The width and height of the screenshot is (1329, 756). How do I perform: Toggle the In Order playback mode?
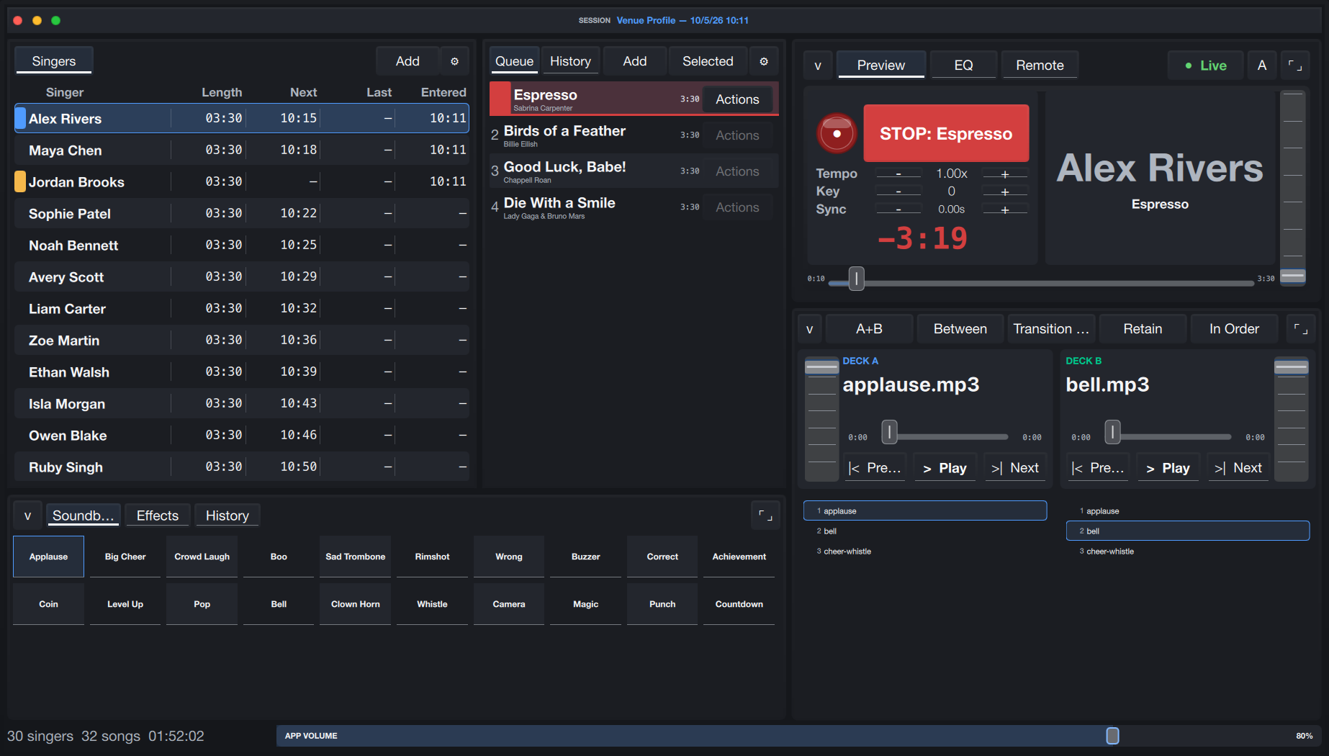coord(1234,329)
